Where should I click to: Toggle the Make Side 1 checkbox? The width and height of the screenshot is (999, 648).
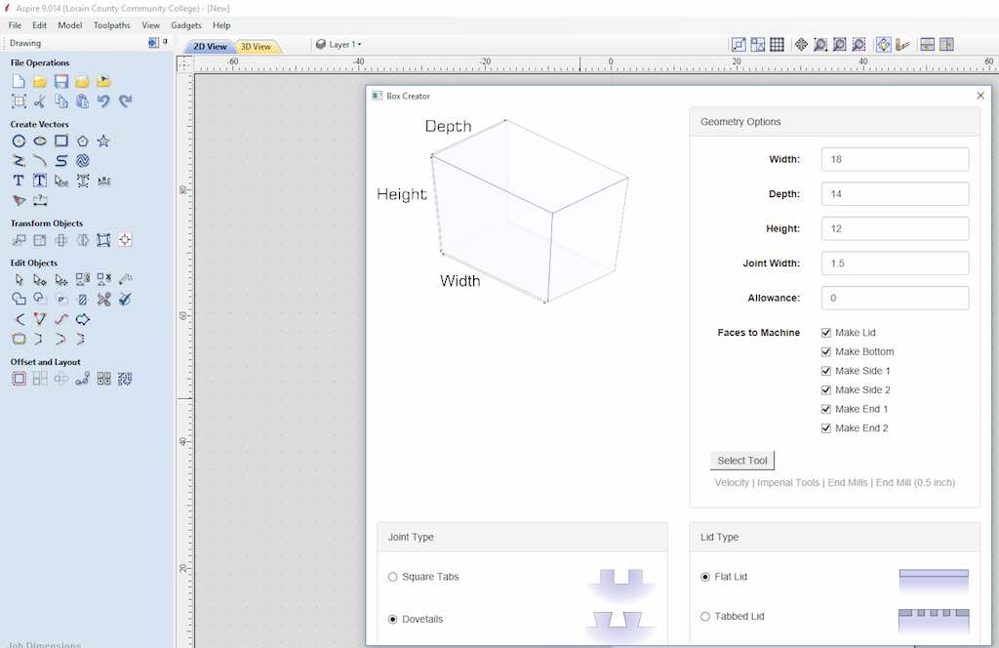coord(826,371)
